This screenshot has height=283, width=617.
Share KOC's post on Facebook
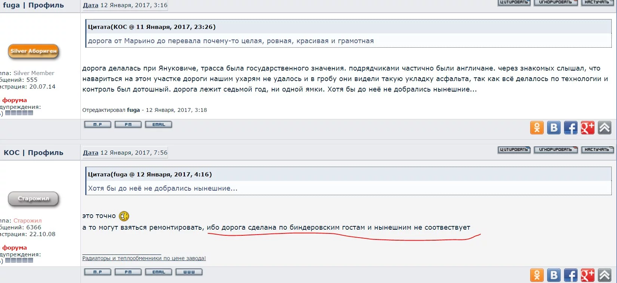coord(571,275)
